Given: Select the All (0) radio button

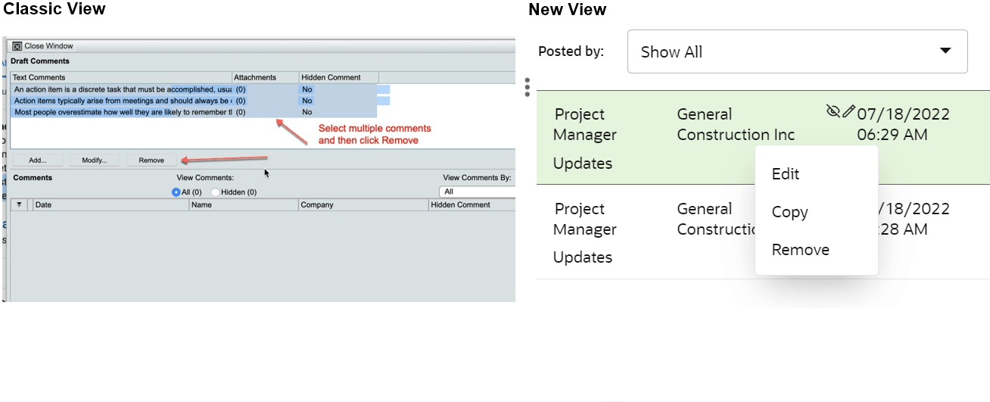Looking at the screenshot, I should 176,192.
